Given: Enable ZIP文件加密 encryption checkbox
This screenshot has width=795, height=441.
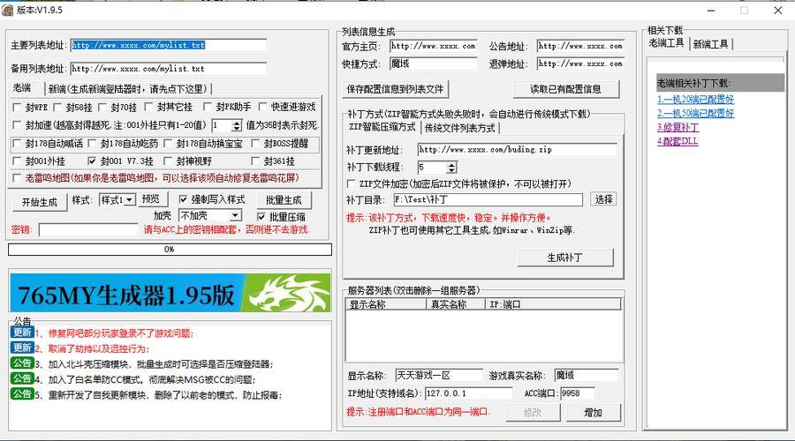Looking at the screenshot, I should (x=351, y=183).
